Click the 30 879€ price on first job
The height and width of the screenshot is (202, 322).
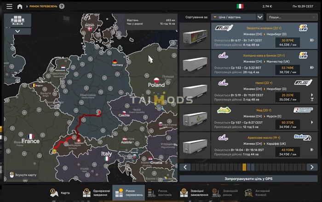pos(287,41)
